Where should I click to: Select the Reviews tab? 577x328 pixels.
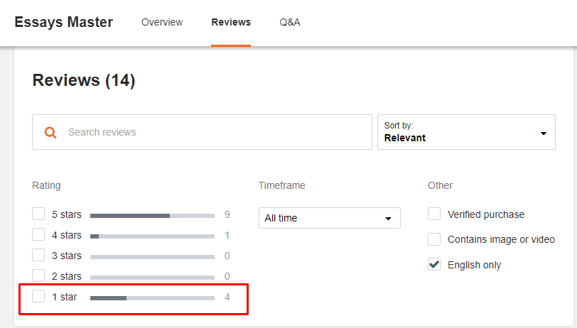click(231, 22)
